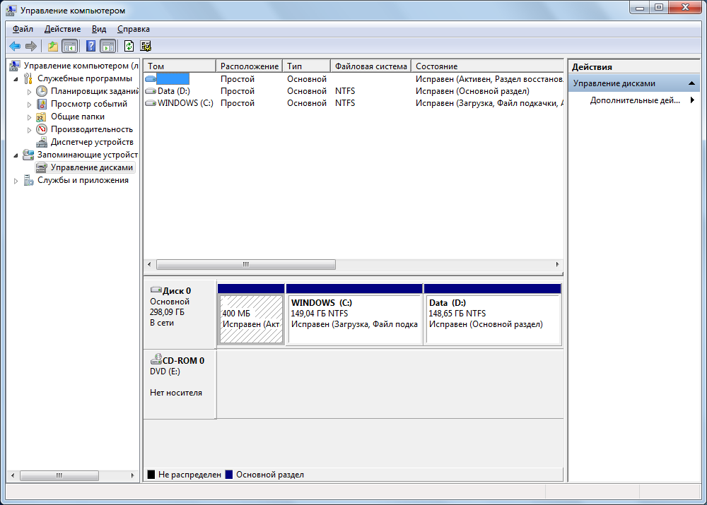
Task: Collapse the Управление дисками actions section
Action: tap(694, 83)
